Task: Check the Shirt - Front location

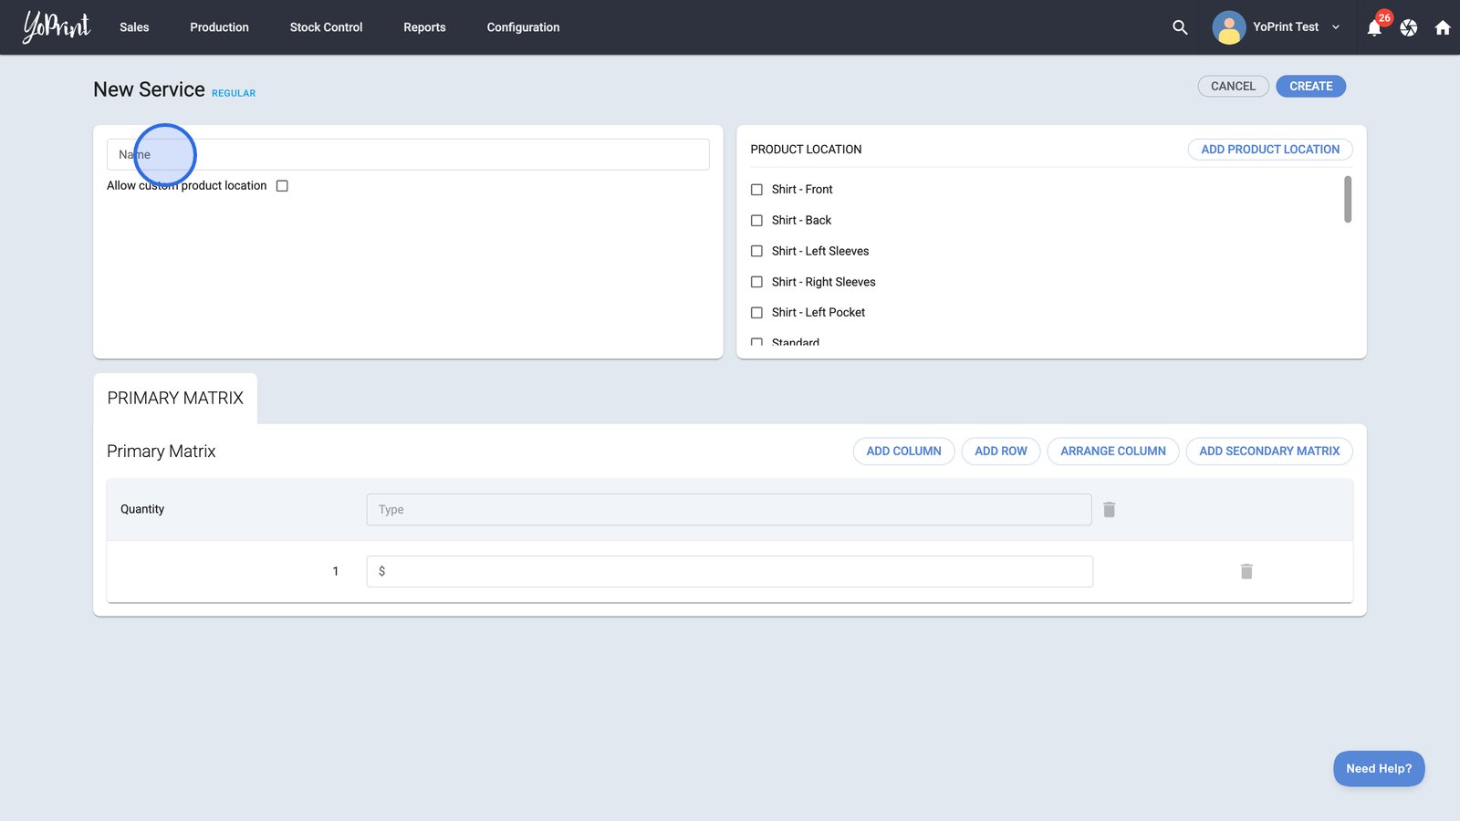Action: click(x=756, y=190)
